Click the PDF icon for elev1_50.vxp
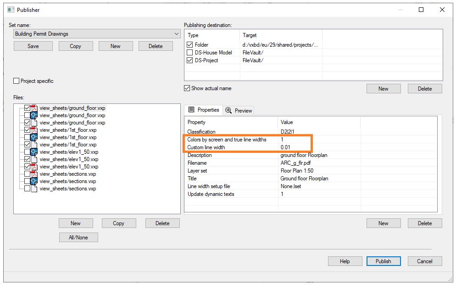 [33, 167]
